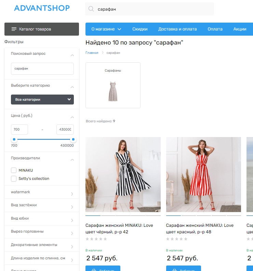Check the Setty's collection checkbox

pos(14,178)
